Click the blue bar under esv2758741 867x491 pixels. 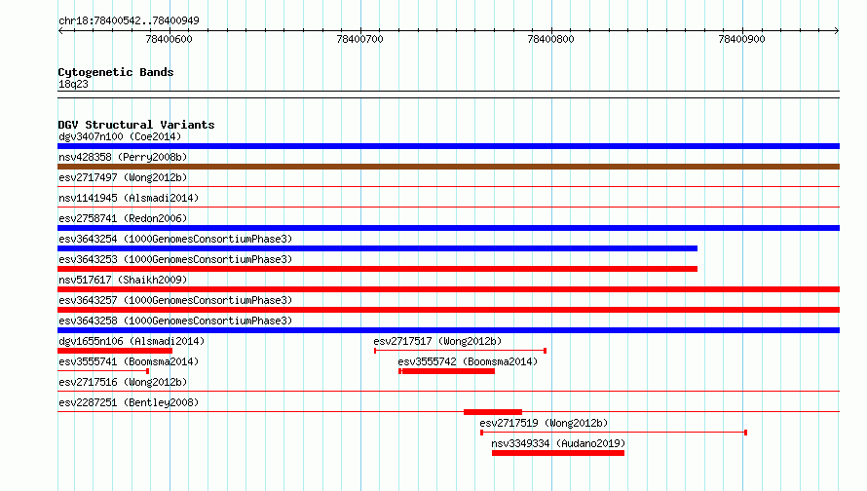click(x=448, y=228)
